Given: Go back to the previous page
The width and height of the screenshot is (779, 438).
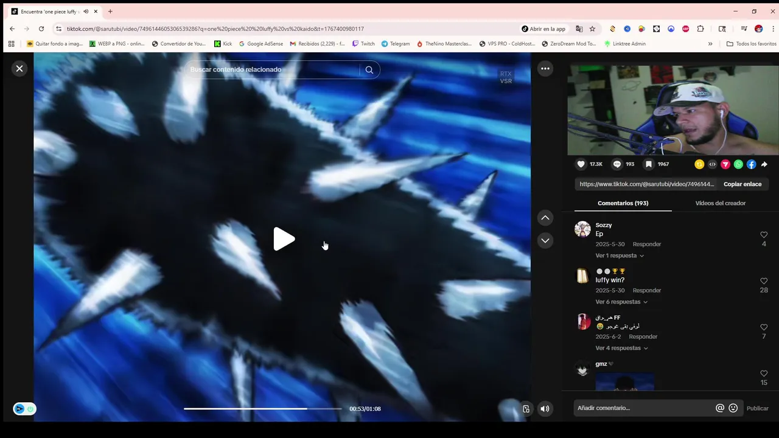Looking at the screenshot, I should (x=12, y=29).
